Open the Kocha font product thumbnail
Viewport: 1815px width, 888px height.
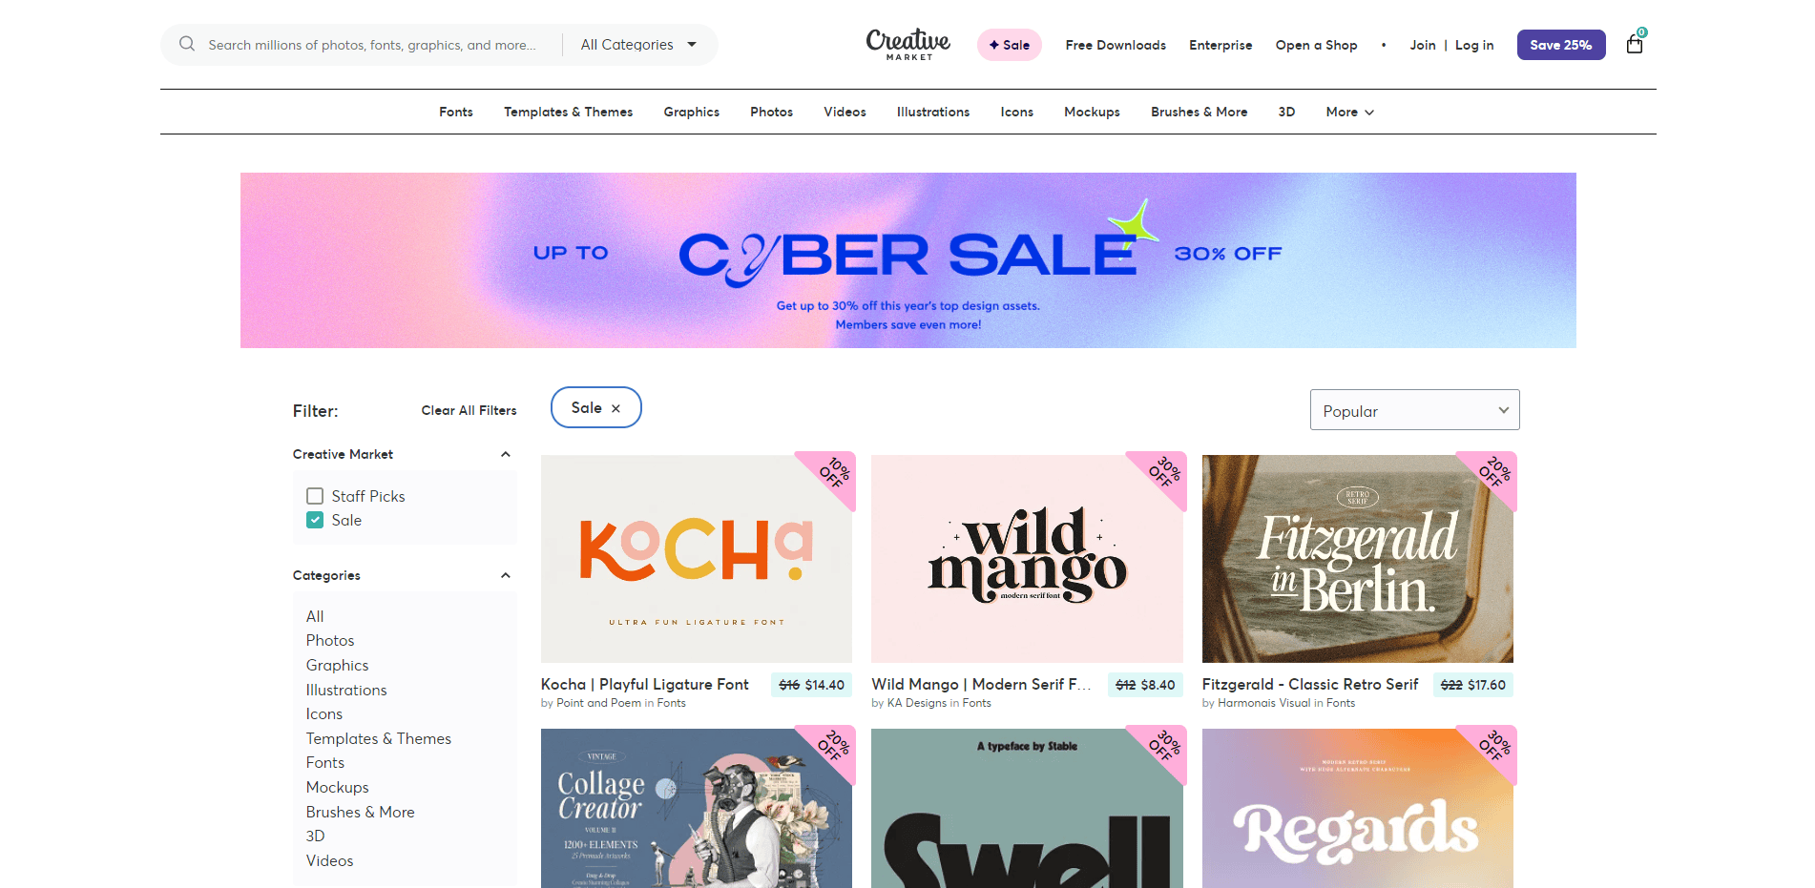tap(697, 559)
